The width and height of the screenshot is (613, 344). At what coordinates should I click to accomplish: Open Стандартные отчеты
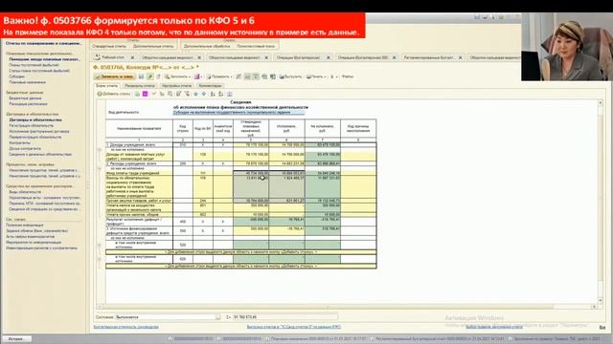click(109, 46)
